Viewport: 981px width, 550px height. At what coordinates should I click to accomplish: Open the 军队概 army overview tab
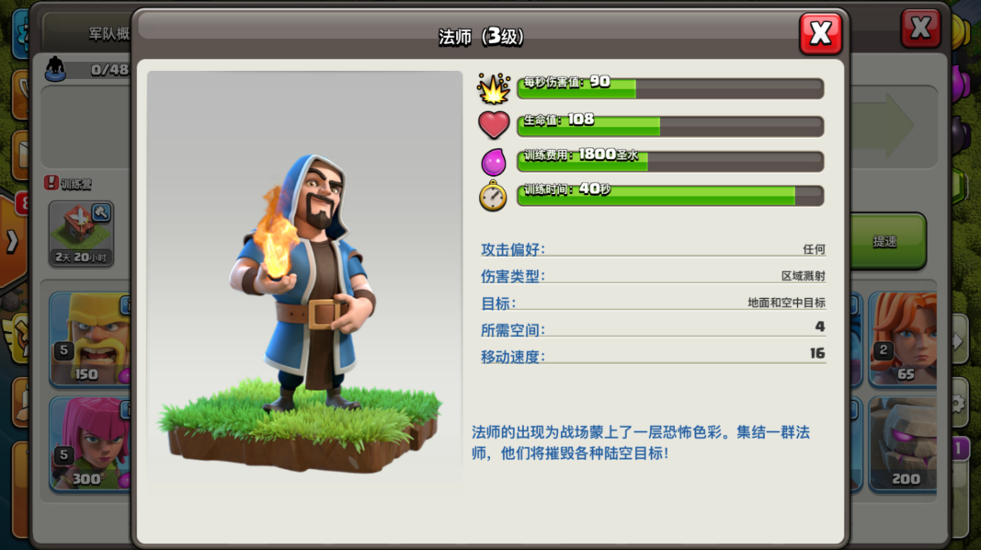[x=108, y=34]
